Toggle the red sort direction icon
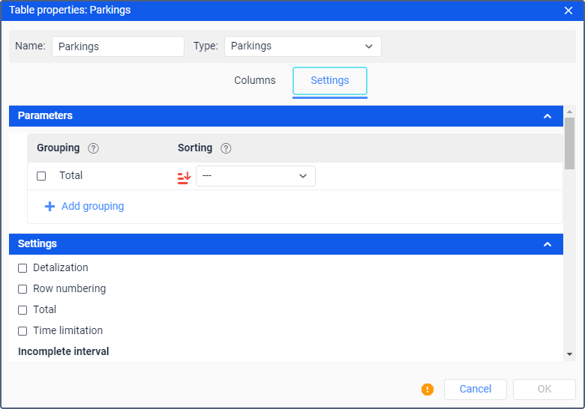The image size is (585, 409). [184, 177]
